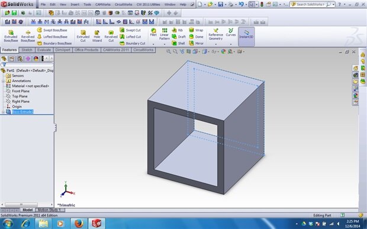The height and width of the screenshot is (229, 367).
Task: Open the search options dropdown arrow
Action: [333, 5]
